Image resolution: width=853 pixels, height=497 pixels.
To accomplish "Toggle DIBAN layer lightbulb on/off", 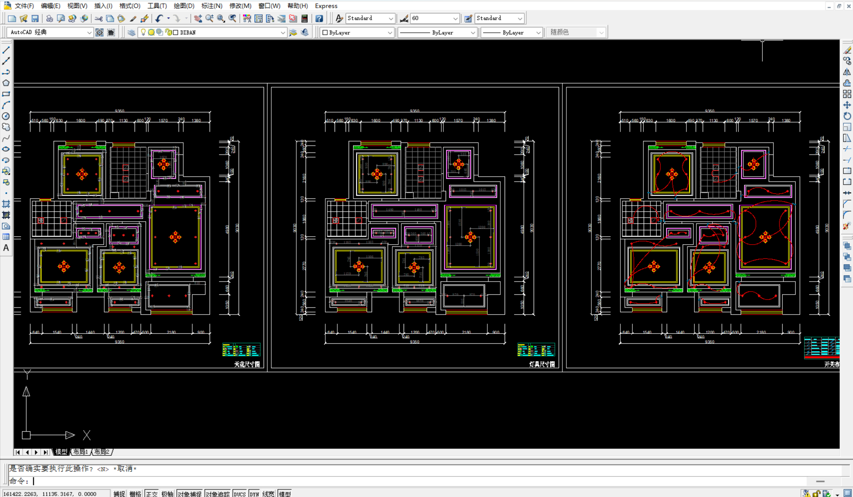I will (x=143, y=32).
